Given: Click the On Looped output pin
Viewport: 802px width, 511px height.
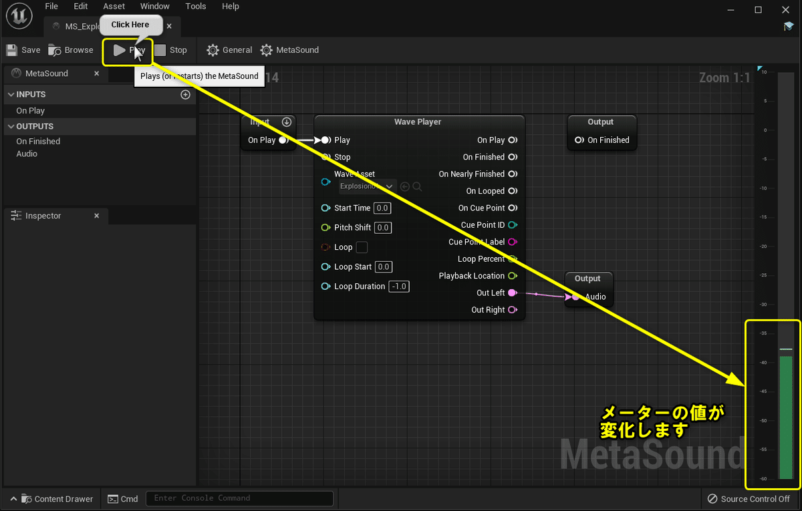Looking at the screenshot, I should point(513,191).
